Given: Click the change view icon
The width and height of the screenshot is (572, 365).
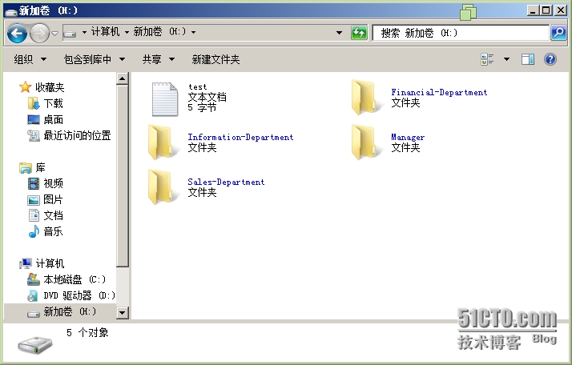Looking at the screenshot, I should pos(487,59).
